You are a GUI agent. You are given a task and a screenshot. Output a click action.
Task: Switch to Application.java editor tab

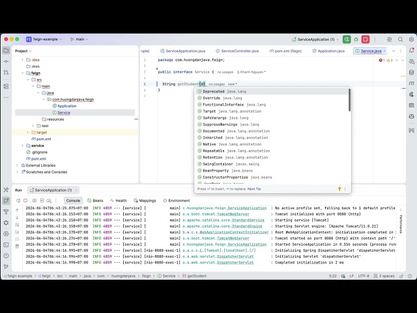[328, 51]
